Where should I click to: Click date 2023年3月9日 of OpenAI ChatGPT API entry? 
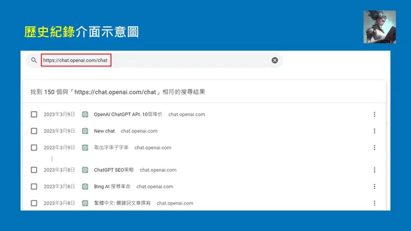(59, 114)
